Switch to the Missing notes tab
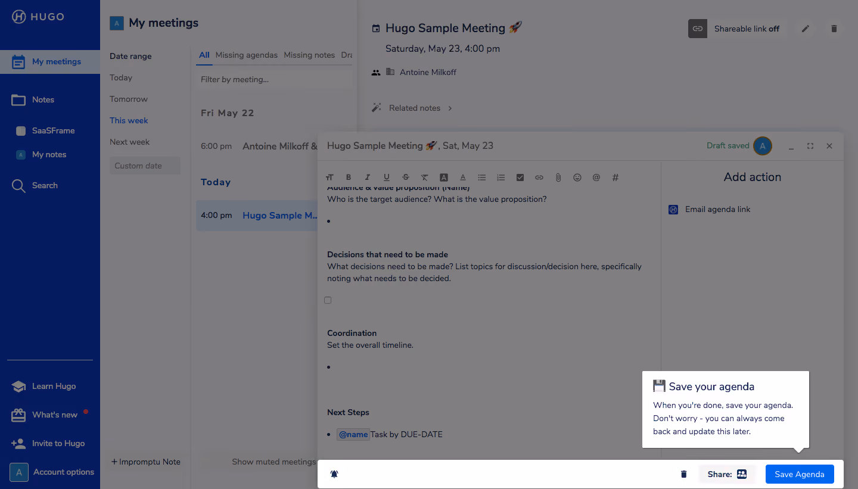The image size is (858, 489). click(309, 55)
